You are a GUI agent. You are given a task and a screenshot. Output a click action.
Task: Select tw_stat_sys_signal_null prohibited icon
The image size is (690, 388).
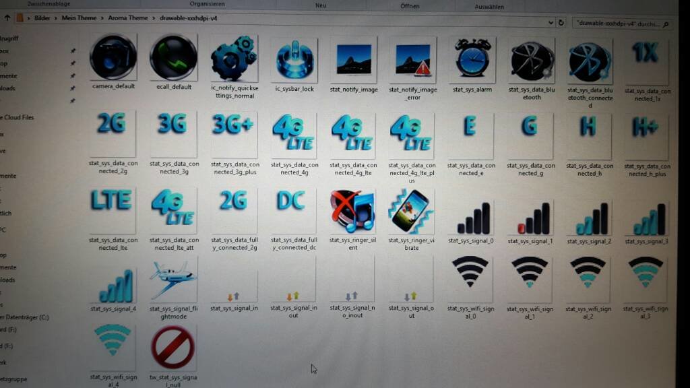pos(173,348)
